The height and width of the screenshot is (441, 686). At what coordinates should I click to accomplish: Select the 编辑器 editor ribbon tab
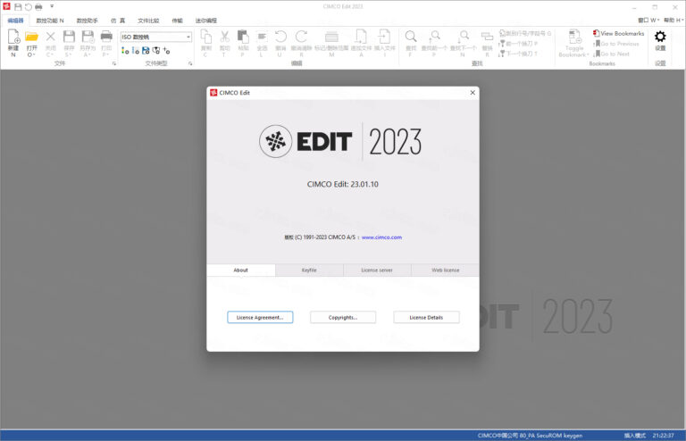(15, 21)
